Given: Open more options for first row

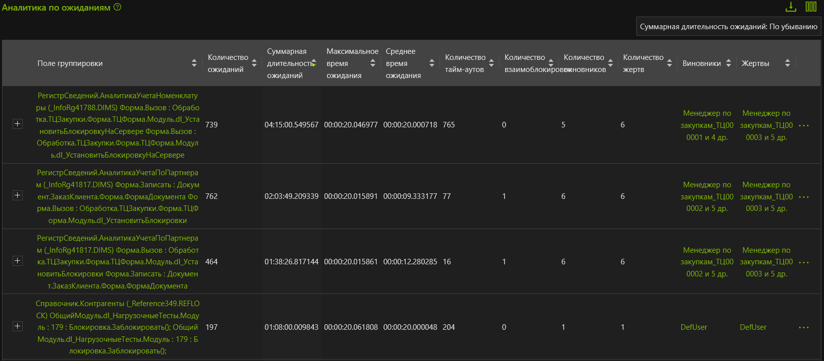Looking at the screenshot, I should click(804, 125).
